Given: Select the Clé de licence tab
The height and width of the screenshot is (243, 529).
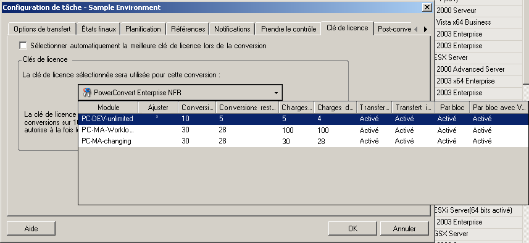Looking at the screenshot, I should (x=347, y=28).
